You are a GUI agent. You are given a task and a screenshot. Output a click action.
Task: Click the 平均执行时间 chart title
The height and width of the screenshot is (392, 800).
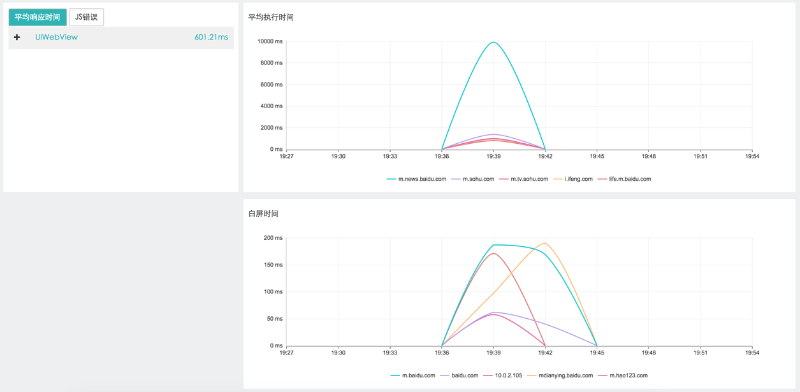(271, 17)
